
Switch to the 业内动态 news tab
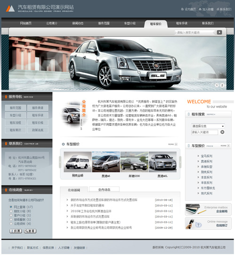click(x=104, y=189)
